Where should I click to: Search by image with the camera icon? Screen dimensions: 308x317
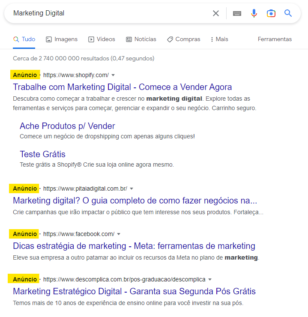[271, 13]
